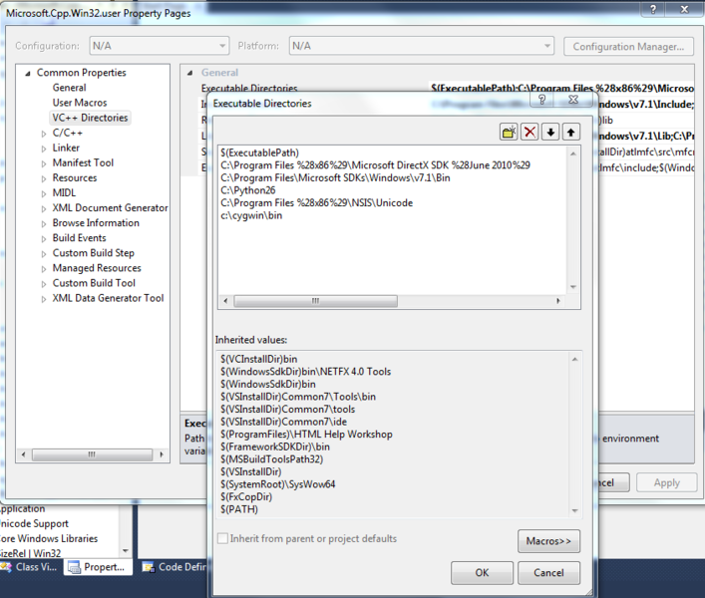Image resolution: width=705 pixels, height=598 pixels.
Task: Click the directories list horizontal scrollbar thumb
Action: point(316,301)
